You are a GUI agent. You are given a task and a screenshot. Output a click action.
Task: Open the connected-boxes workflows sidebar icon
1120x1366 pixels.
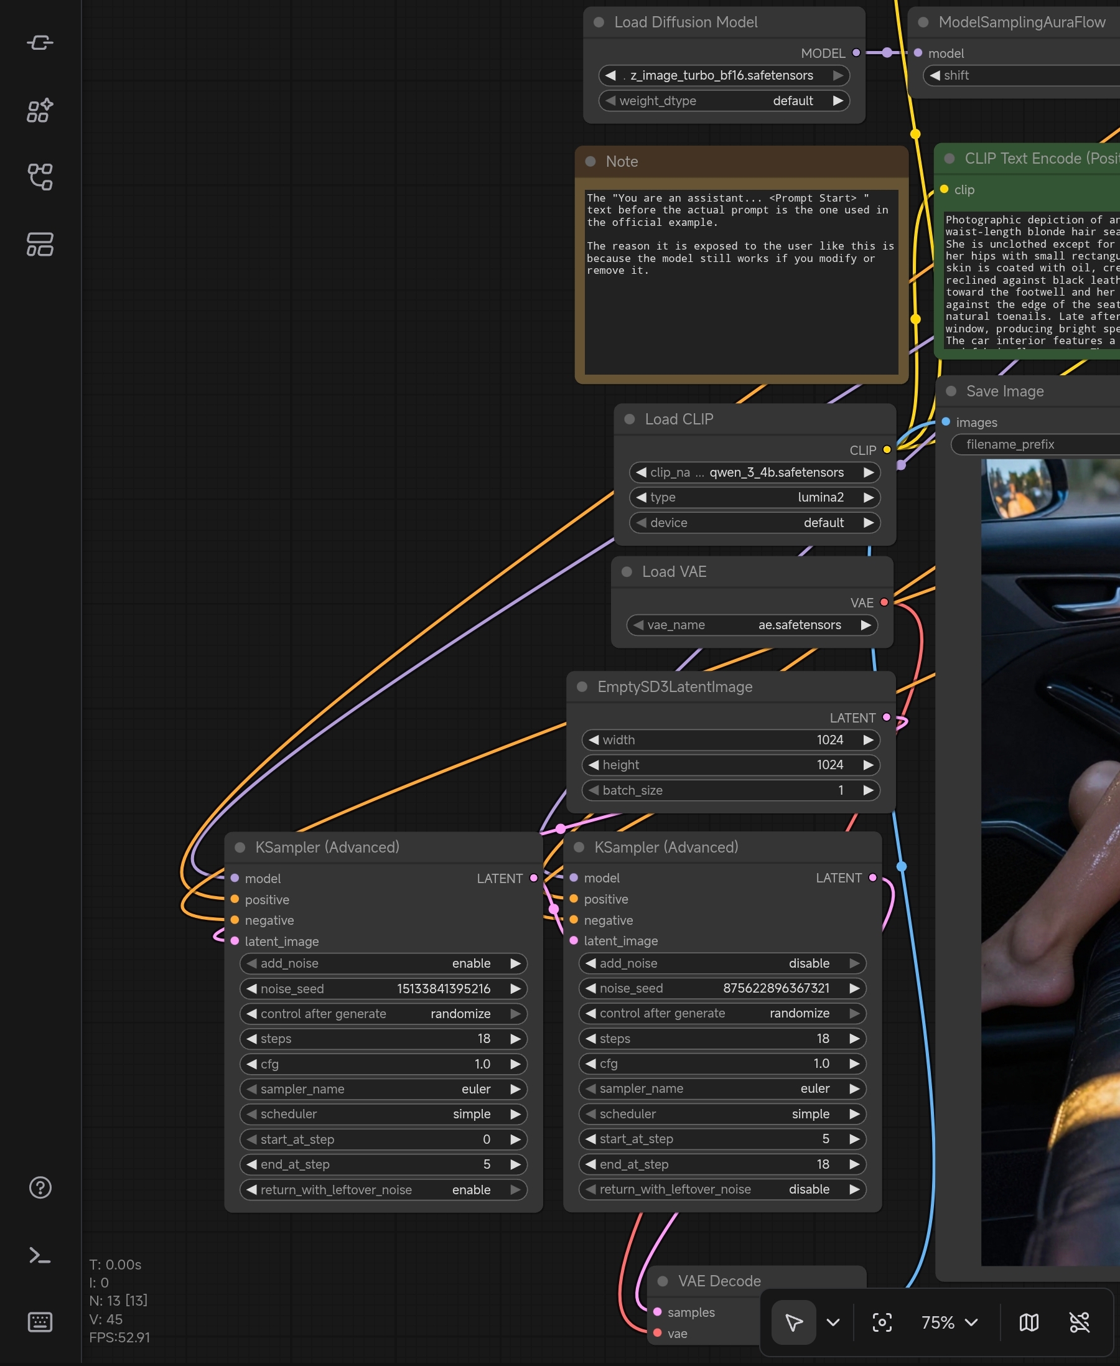coord(40,177)
